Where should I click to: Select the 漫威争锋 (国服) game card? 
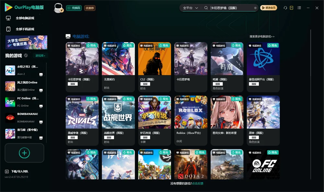(82, 121)
